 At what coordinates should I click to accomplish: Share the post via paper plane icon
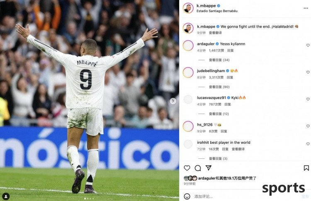[209, 168]
